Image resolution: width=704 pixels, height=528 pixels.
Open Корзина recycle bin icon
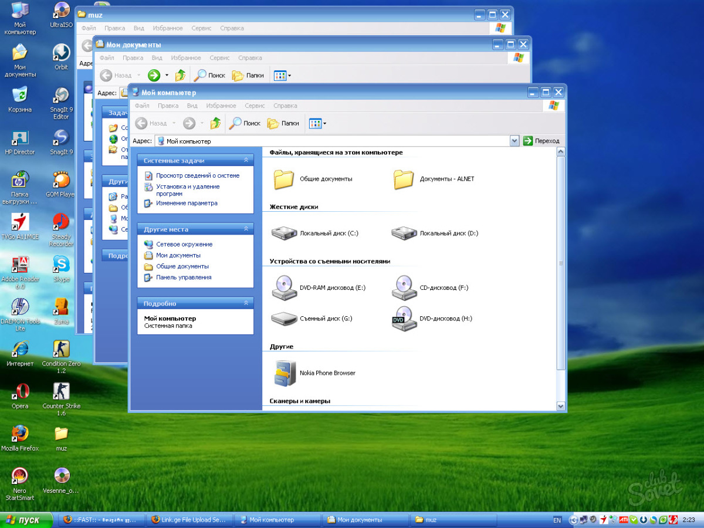pyautogui.click(x=20, y=99)
